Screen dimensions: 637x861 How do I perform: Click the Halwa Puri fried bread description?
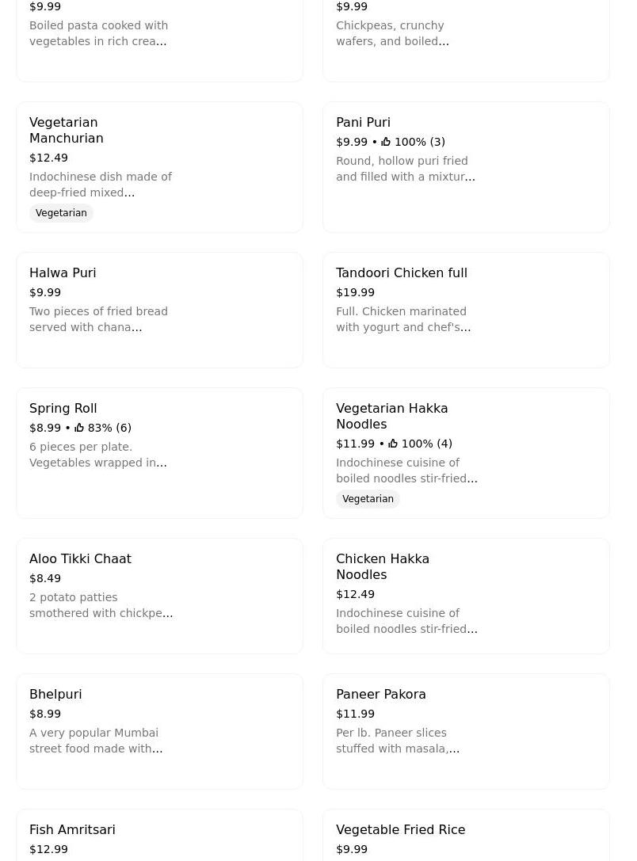98,319
